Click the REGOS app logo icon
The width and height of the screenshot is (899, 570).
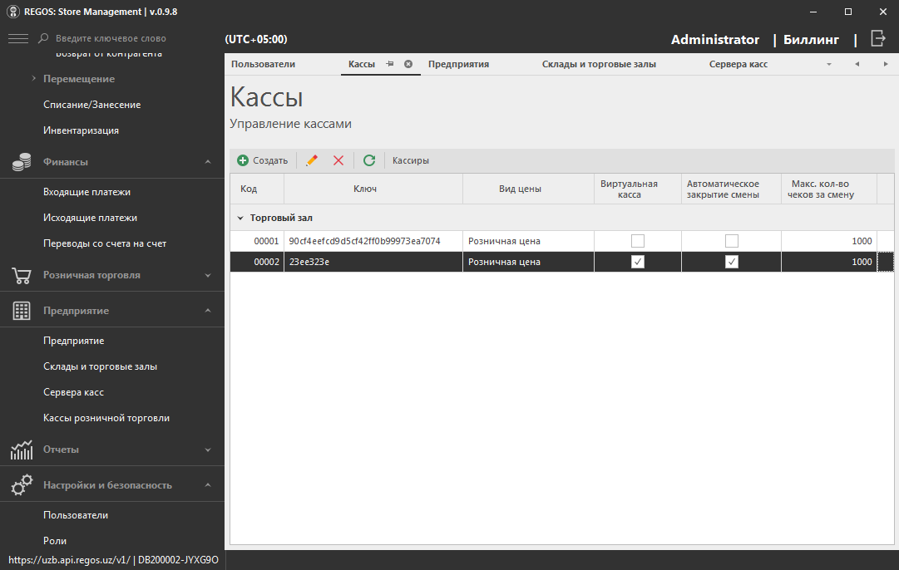[x=12, y=12]
